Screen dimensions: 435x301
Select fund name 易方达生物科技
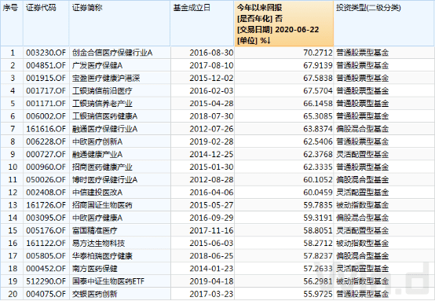tap(98, 244)
